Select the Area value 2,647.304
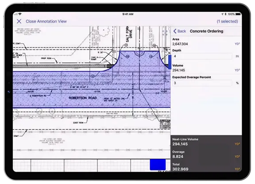Screen dimensions: 255x184 [x=180, y=44]
